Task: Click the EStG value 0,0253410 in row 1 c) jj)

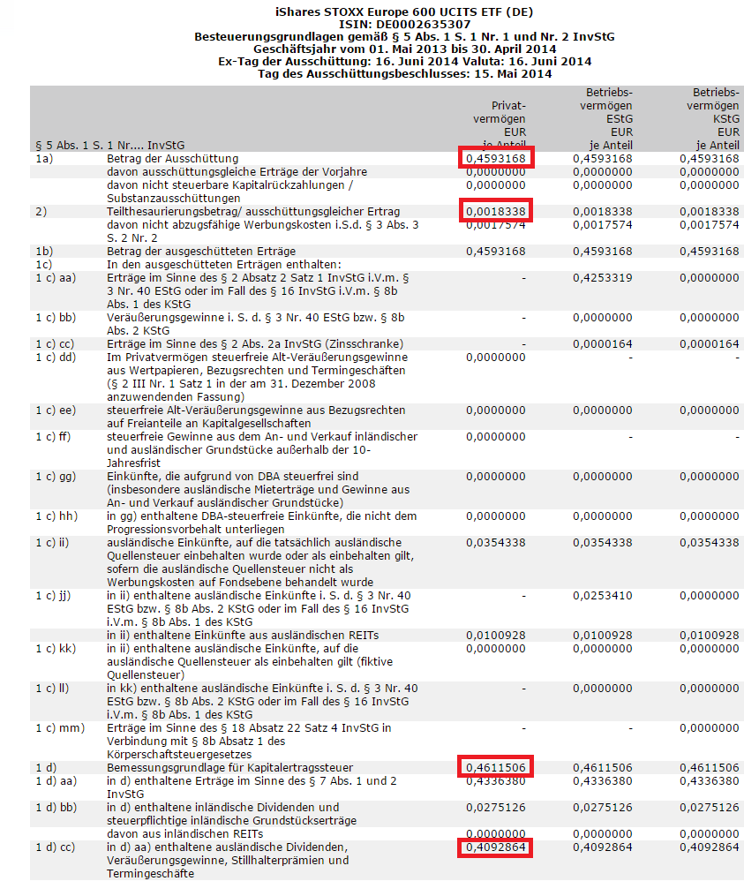Action: 603,596
